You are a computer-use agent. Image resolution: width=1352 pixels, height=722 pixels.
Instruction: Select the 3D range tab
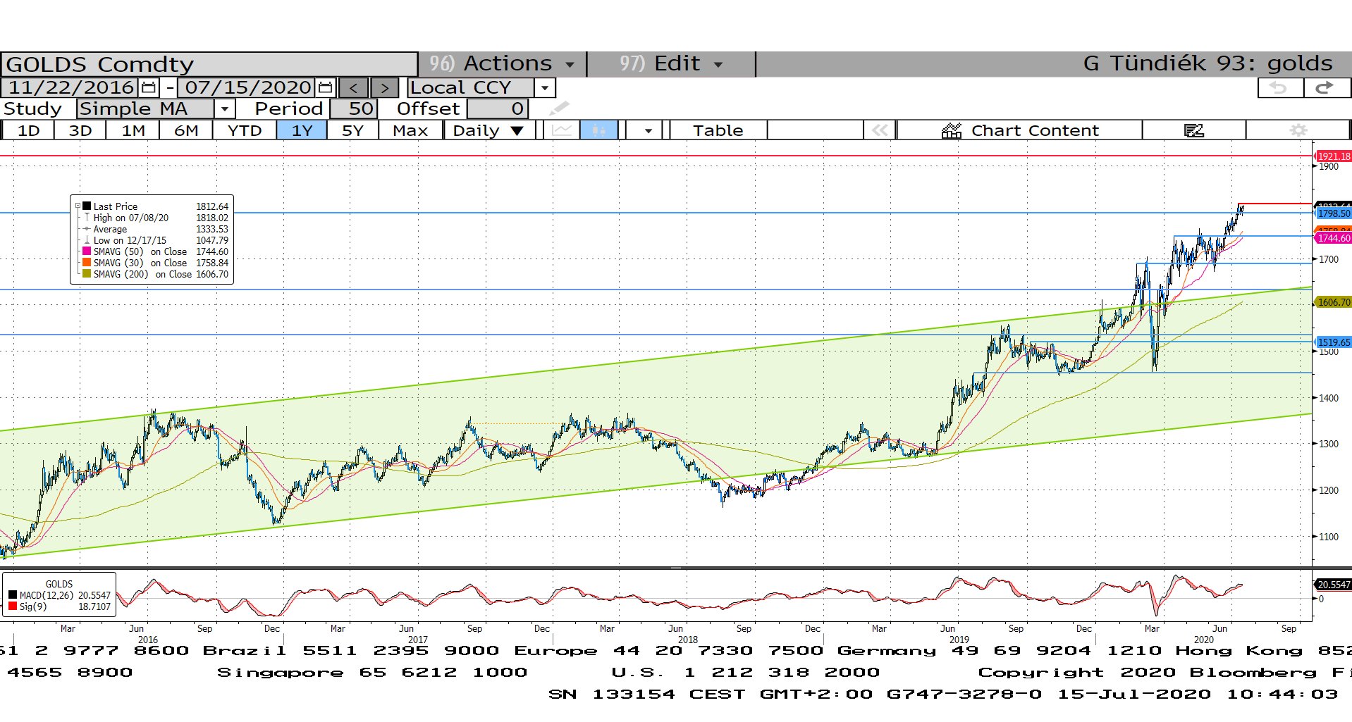coord(80,130)
